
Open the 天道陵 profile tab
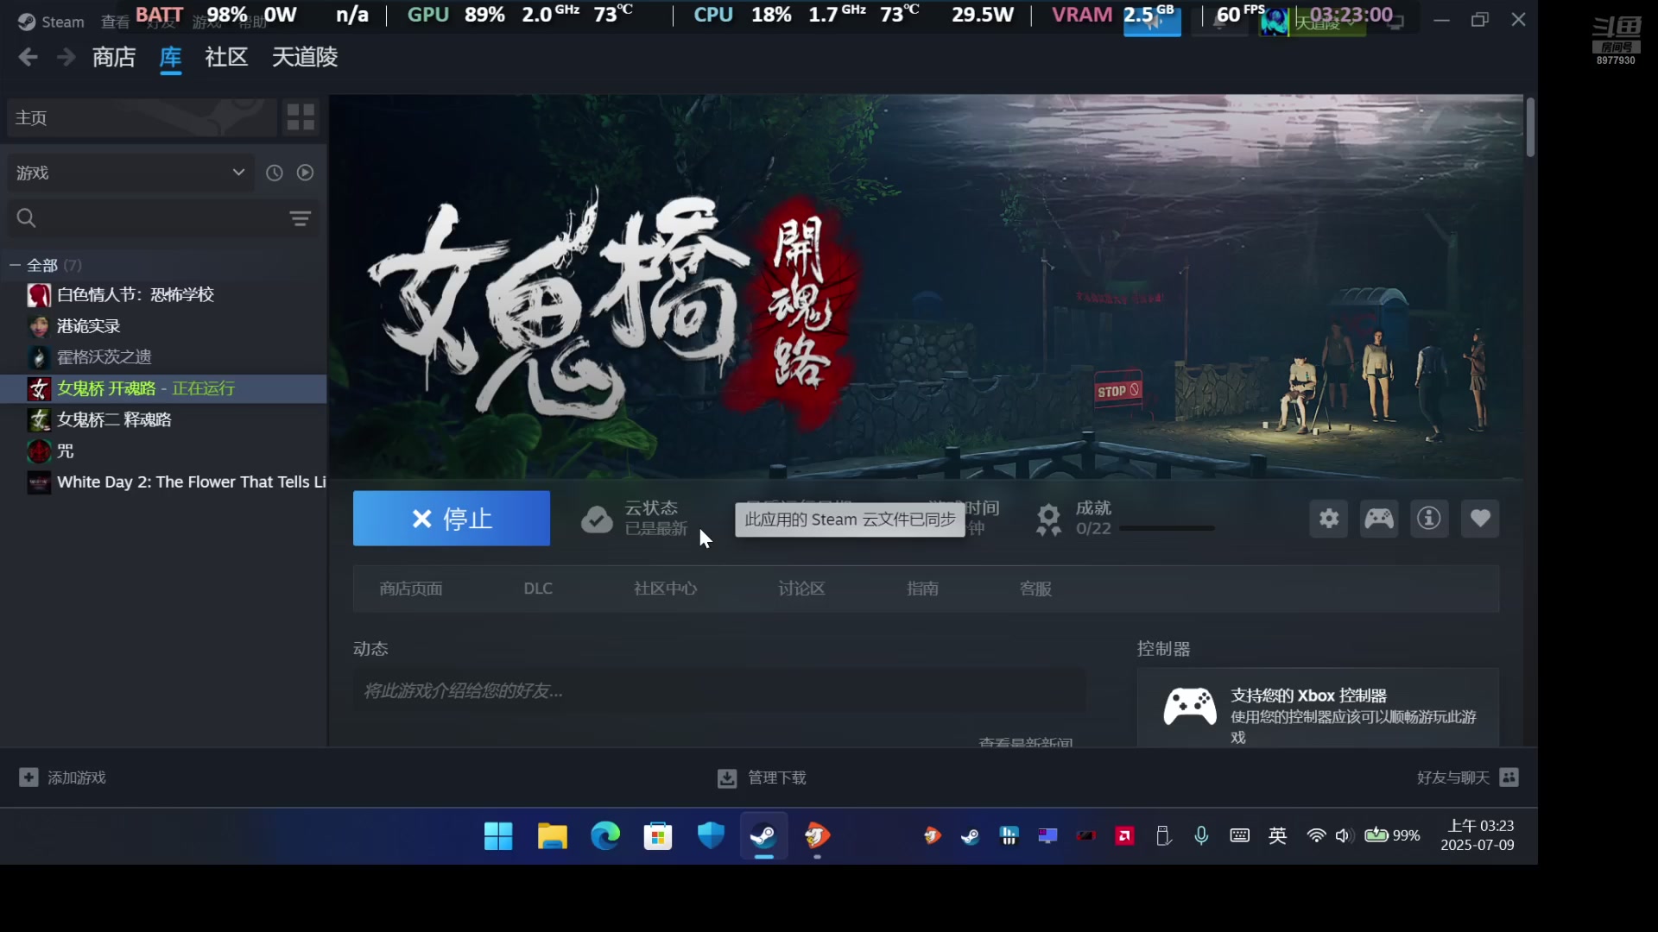tap(305, 57)
